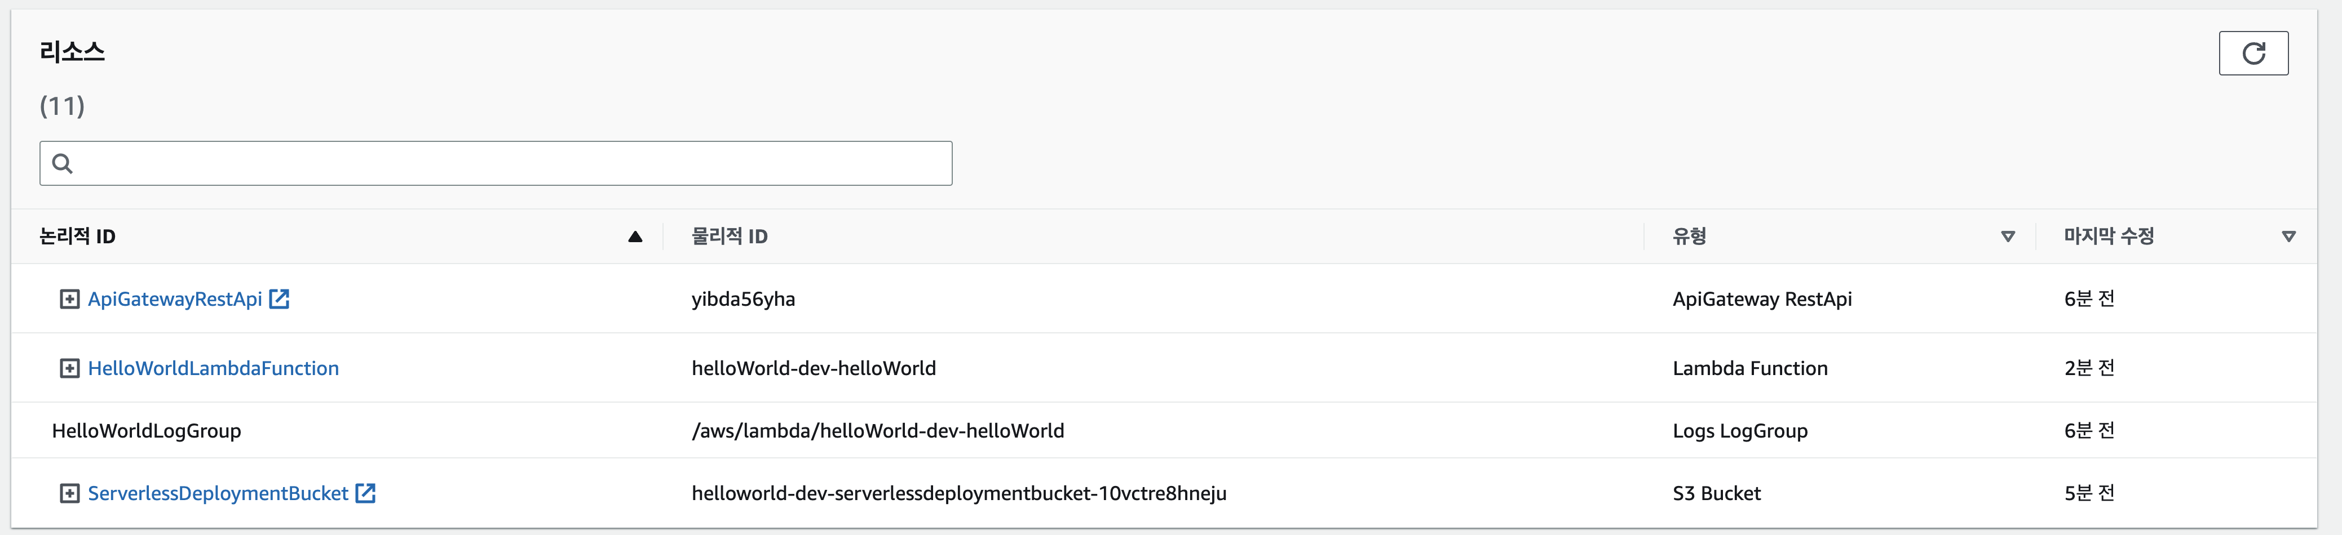Select /aws/lambda/helloWorld-dev-helloWorld physical ID
The height and width of the screenshot is (535, 2342).
coord(877,431)
